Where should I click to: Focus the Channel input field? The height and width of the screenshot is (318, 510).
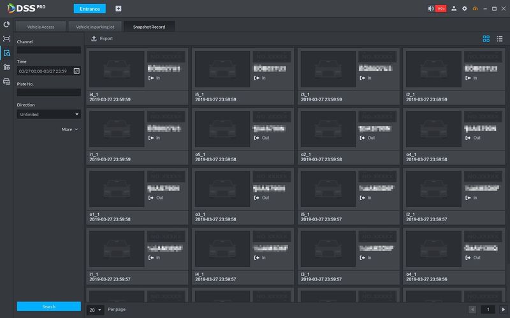[49, 50]
